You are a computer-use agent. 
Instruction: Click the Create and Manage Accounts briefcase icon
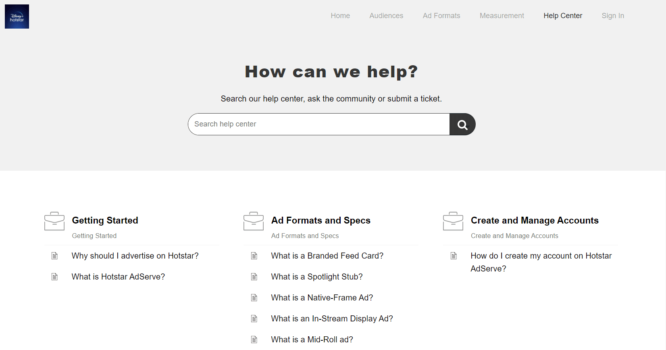(453, 221)
